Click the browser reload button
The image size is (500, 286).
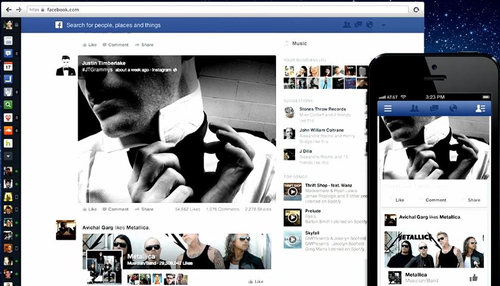pos(416,10)
